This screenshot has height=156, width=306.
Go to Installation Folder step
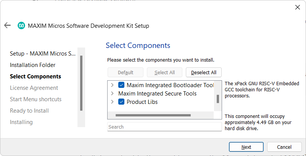32,65
